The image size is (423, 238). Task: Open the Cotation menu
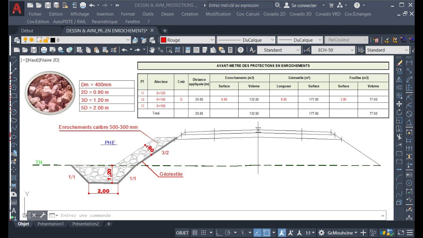pyautogui.click(x=190, y=14)
